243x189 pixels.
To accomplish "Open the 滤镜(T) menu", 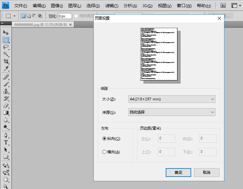I will pyautogui.click(x=112, y=6).
